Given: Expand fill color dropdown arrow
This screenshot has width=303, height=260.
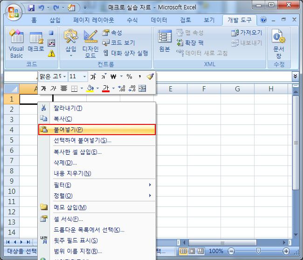Looking at the screenshot, I should 97,89.
